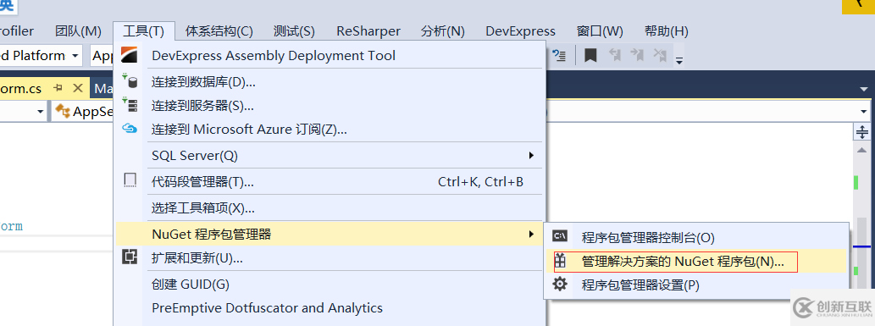This screenshot has height=326, width=875.
Task: Open the 窗口(W) menu
Action: 600,31
